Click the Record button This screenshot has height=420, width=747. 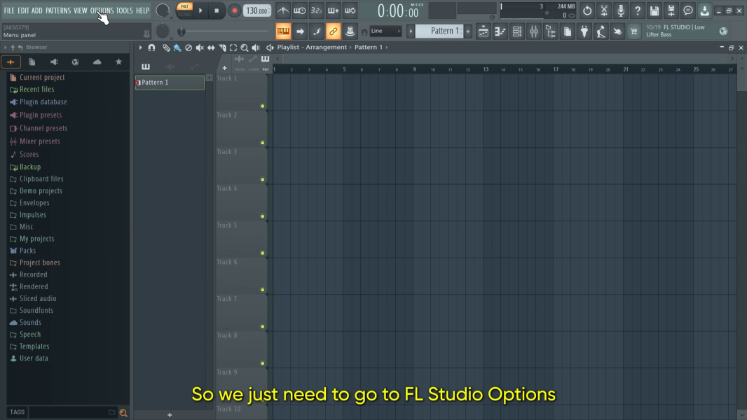234,10
